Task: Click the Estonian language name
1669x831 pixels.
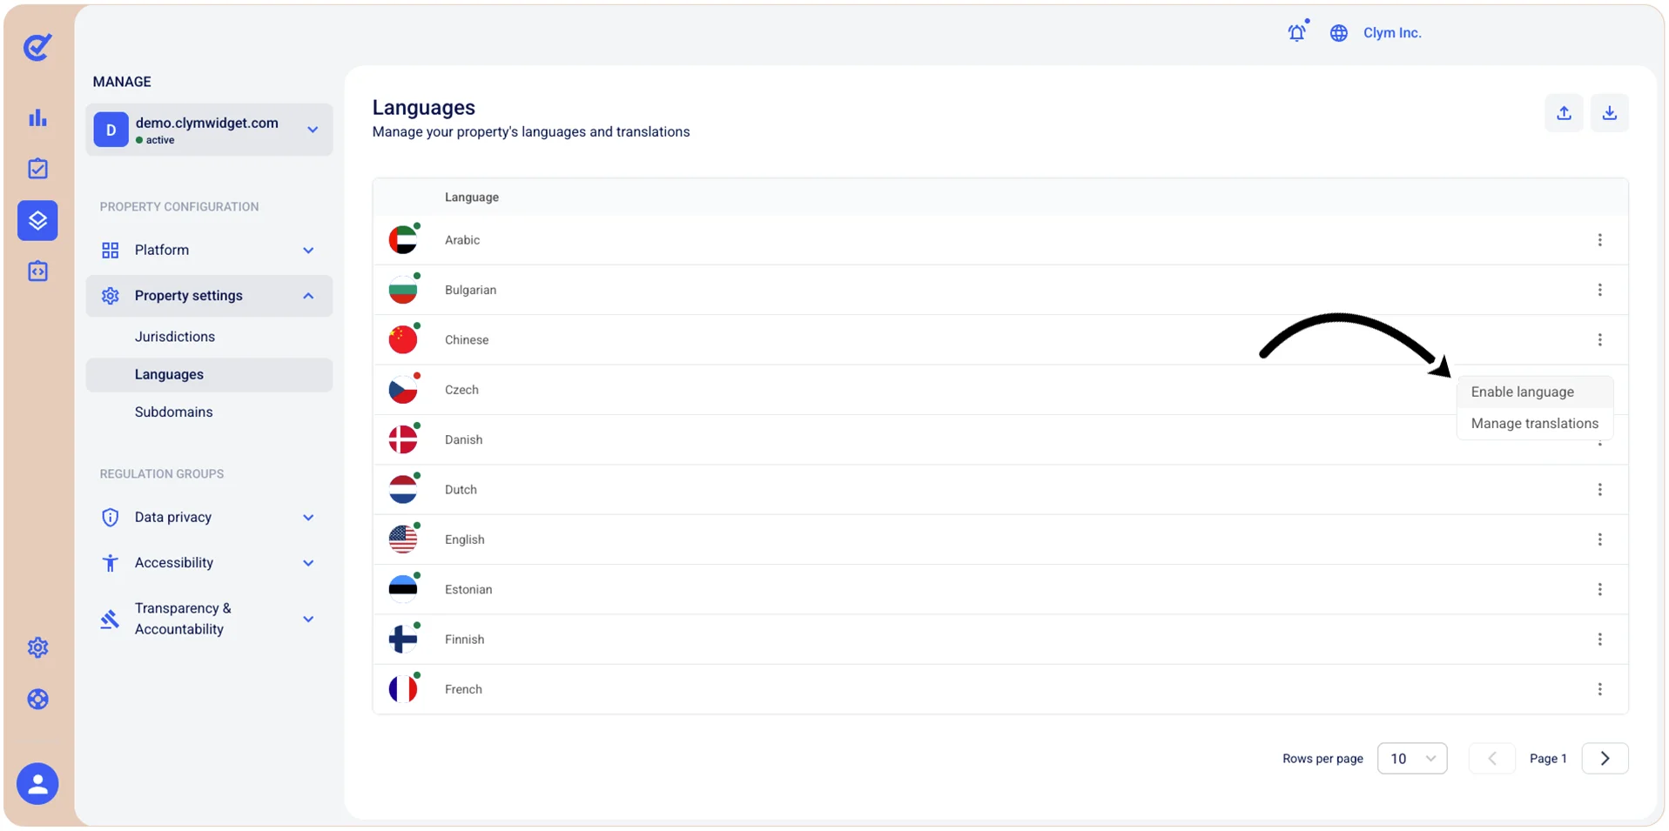Action: tap(468, 589)
